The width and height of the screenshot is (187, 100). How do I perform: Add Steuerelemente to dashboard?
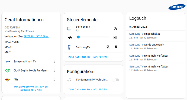click(88, 57)
